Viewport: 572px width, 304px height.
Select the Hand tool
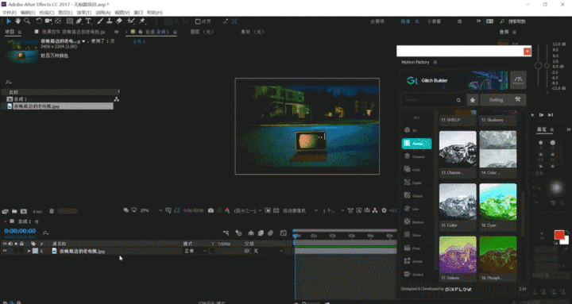[x=17, y=21]
